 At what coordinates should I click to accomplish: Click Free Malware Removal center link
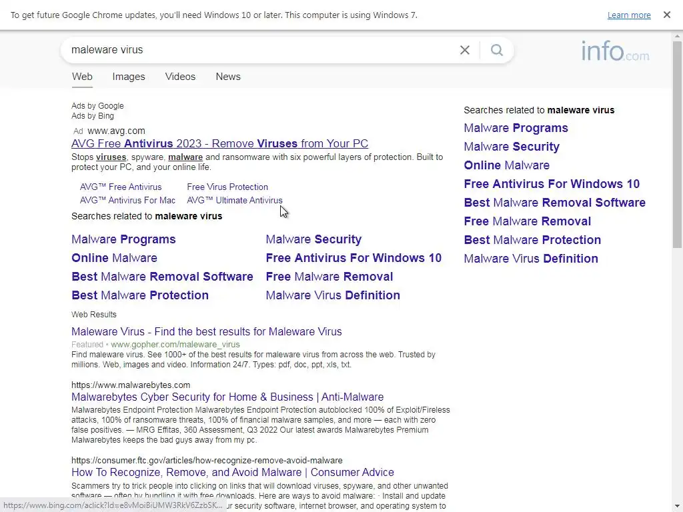point(329,277)
